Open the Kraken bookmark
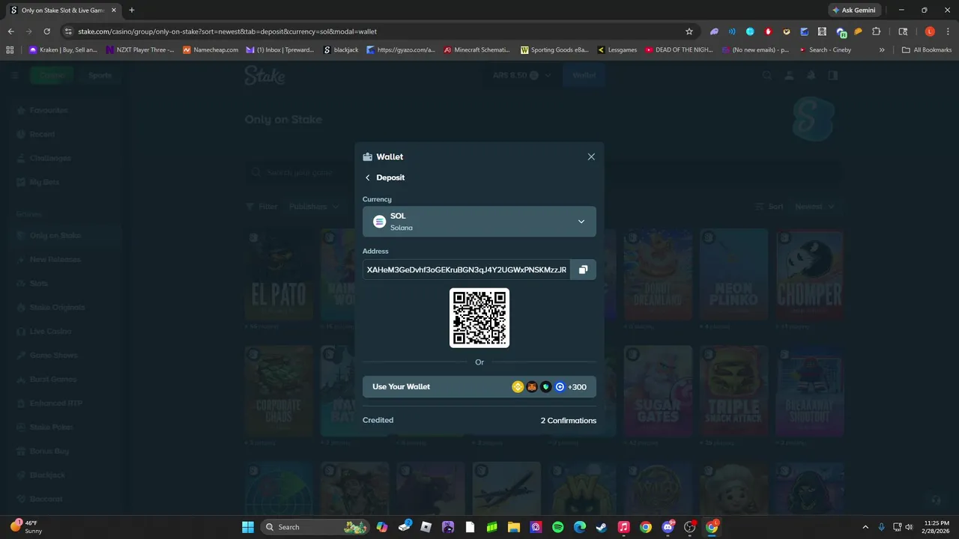The height and width of the screenshot is (539, 959). pyautogui.click(x=63, y=50)
